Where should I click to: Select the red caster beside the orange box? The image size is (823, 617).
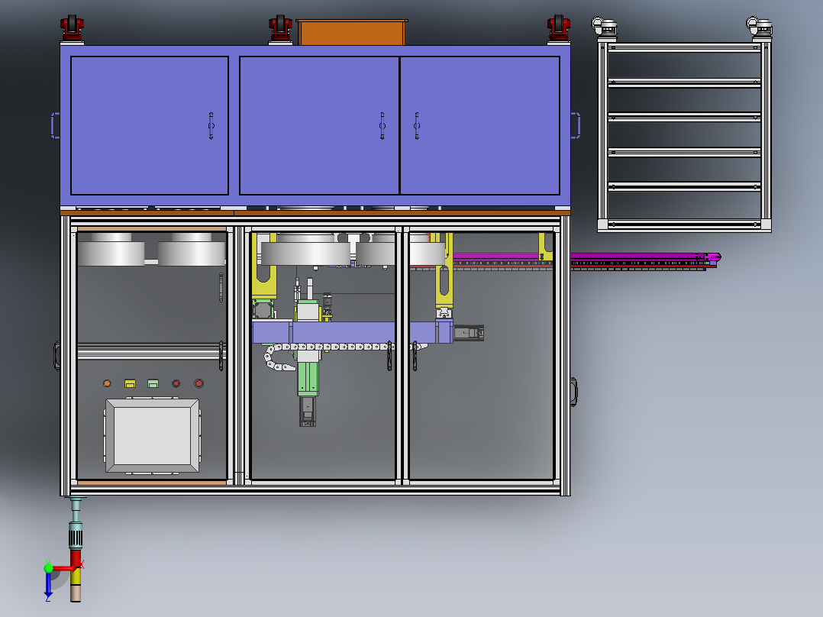point(280,28)
